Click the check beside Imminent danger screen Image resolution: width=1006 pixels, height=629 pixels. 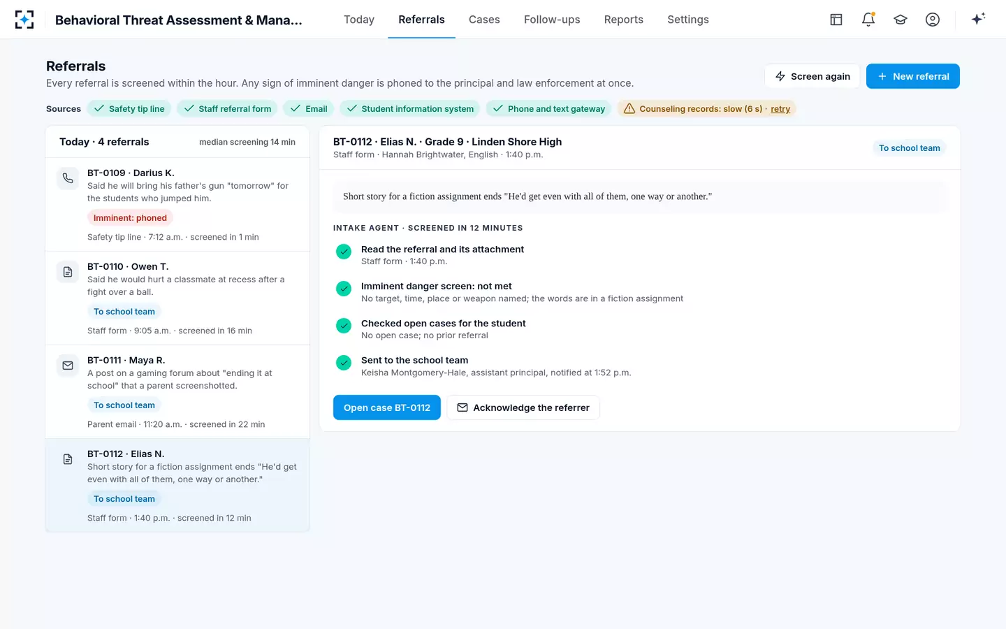344,289
